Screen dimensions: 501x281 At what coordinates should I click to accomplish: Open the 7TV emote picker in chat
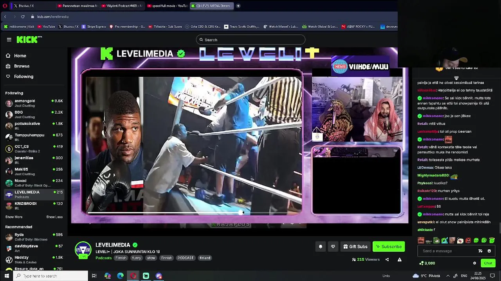click(x=481, y=251)
